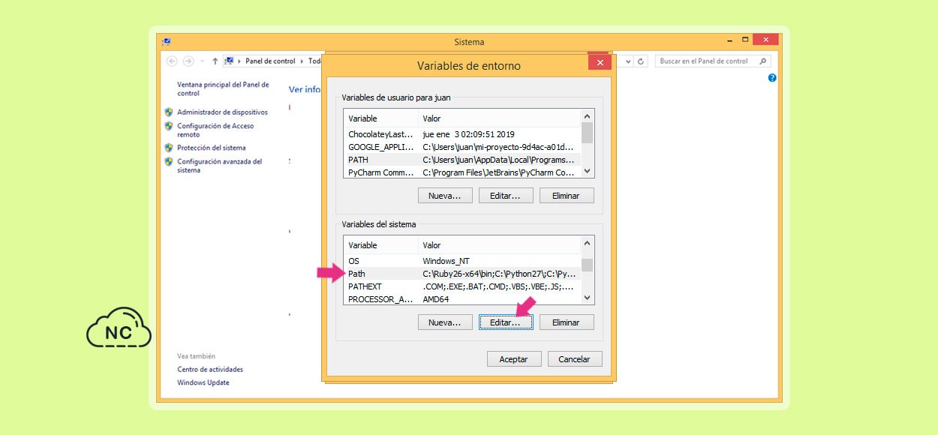Viewport: 938px width, 435px height.
Task: Open 'Ventana principal del Panel de control' link
Action: coord(223,89)
